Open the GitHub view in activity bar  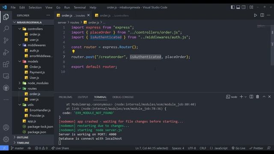[x=6, y=88]
